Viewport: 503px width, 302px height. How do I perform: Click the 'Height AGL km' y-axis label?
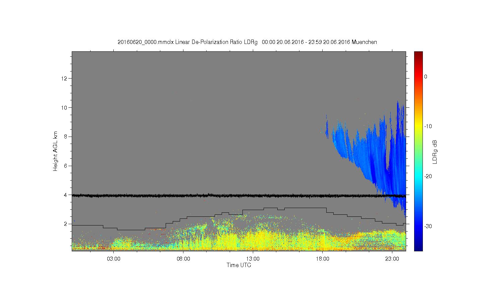[x=55, y=151]
